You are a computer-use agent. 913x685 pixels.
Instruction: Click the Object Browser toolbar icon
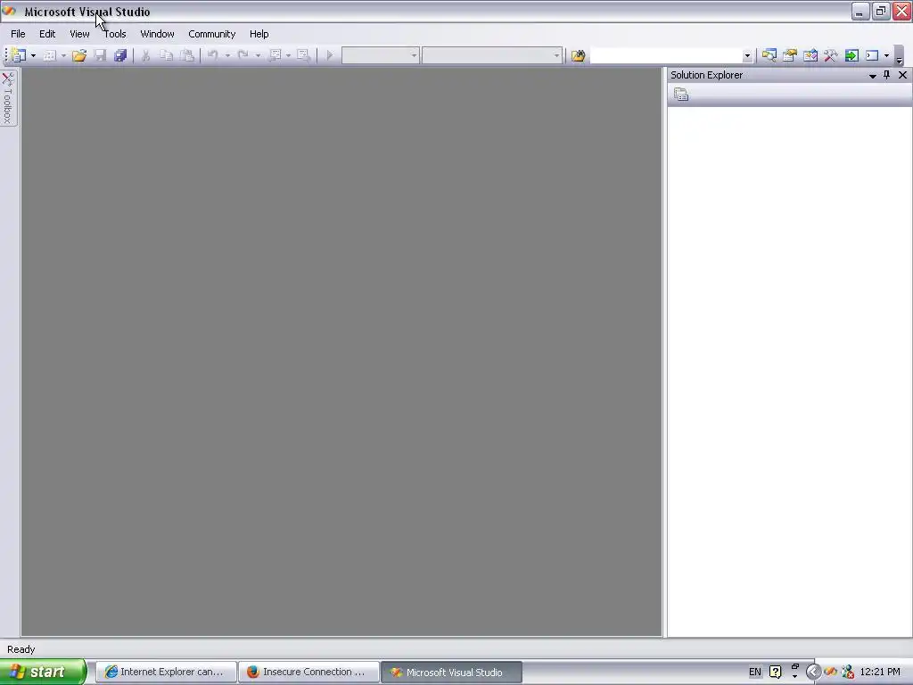810,55
